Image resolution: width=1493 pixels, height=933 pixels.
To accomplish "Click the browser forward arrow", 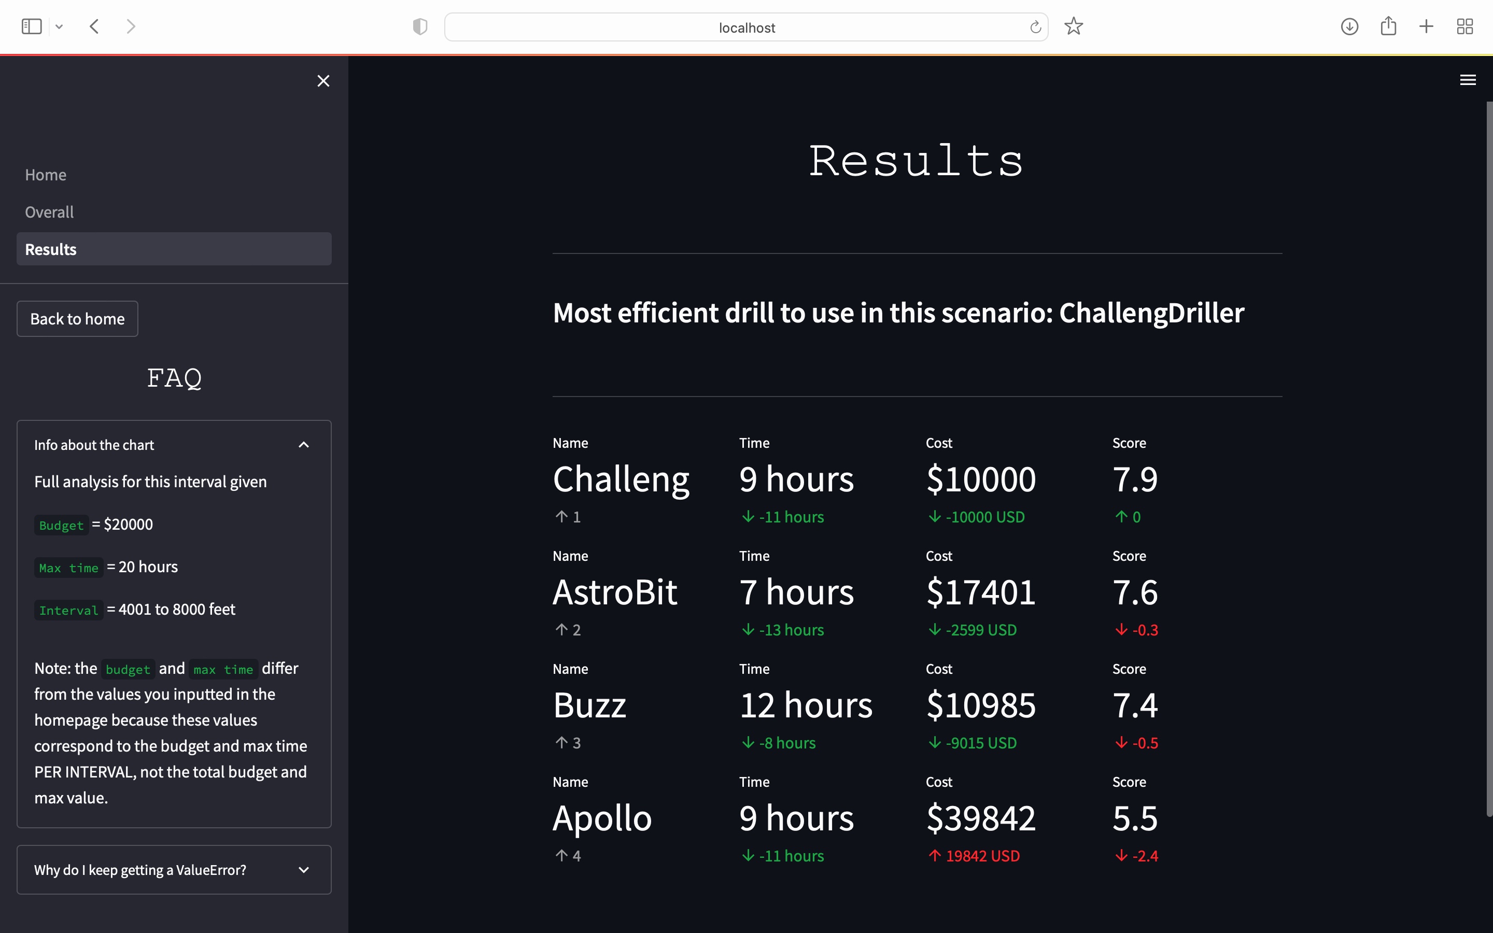I will click(x=131, y=26).
